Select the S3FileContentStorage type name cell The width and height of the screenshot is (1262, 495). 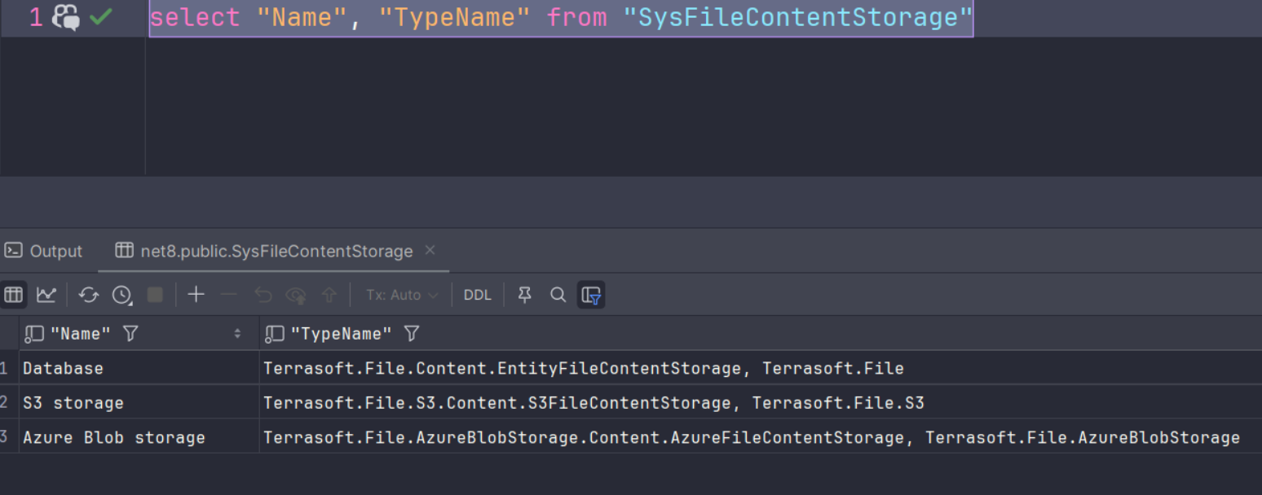(x=761, y=402)
